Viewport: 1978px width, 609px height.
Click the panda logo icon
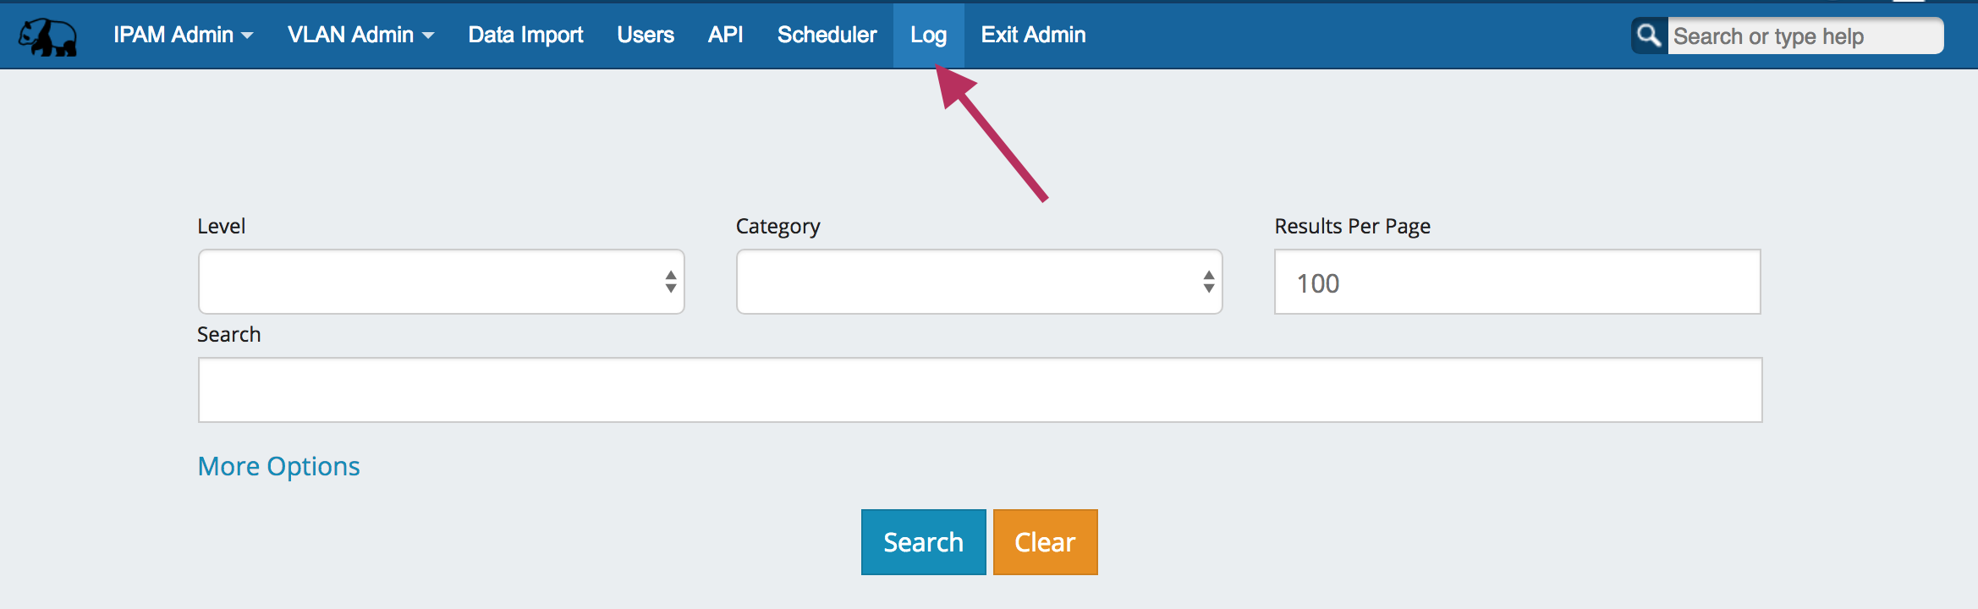tap(48, 36)
